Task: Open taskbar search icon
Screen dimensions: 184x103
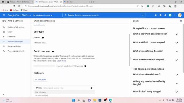Action: (79, 100)
